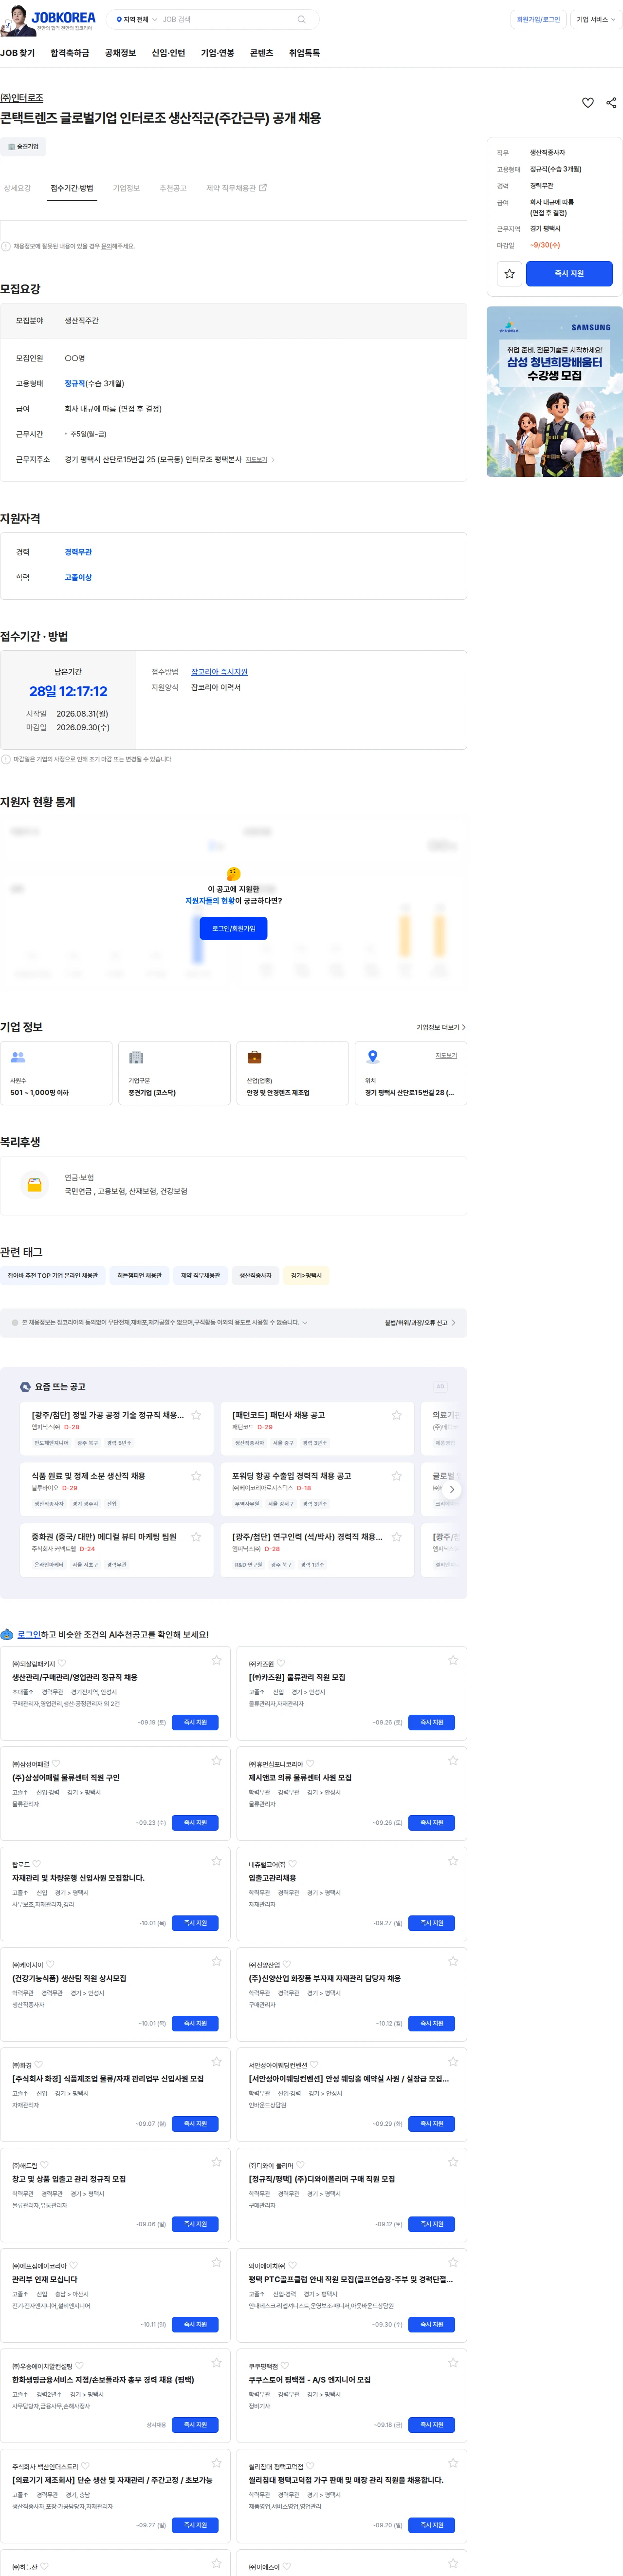The width and height of the screenshot is (623, 2576).
Task: Click the 삼성 청년희망배움터 banner ad
Action: coord(554,391)
